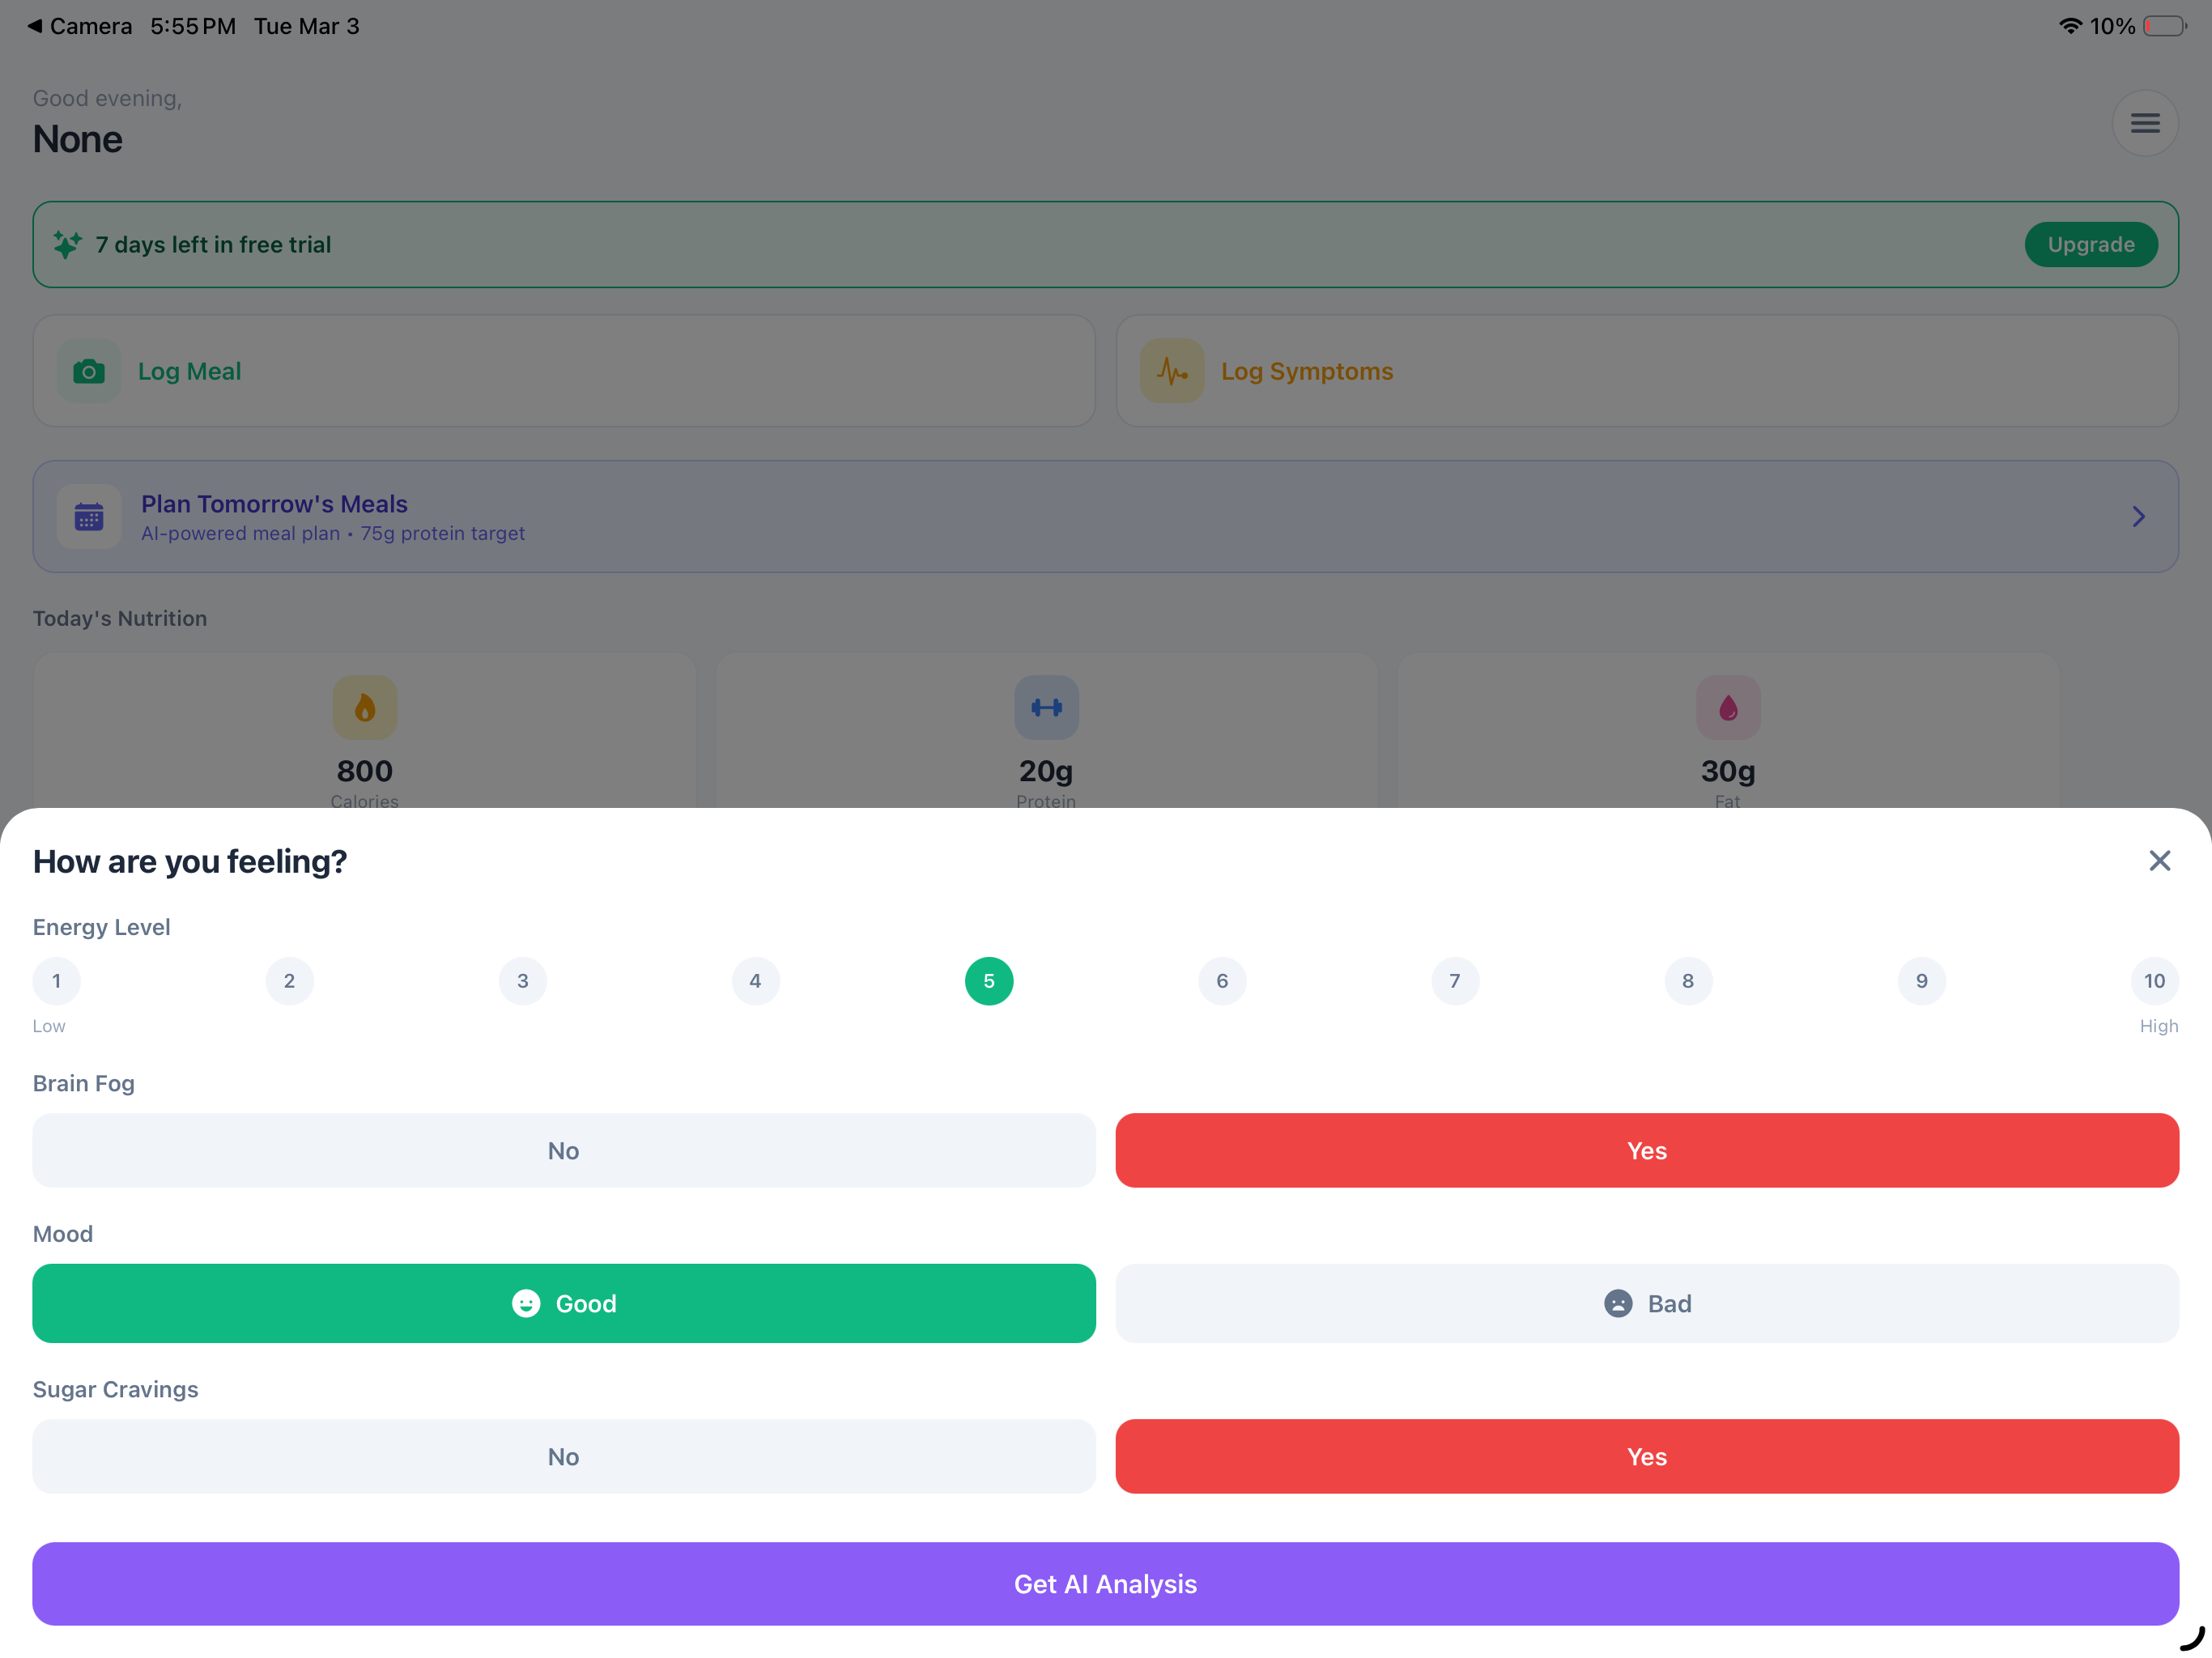Click the 30g Fat value
The height and width of the screenshot is (1658, 2212).
pyautogui.click(x=1728, y=771)
